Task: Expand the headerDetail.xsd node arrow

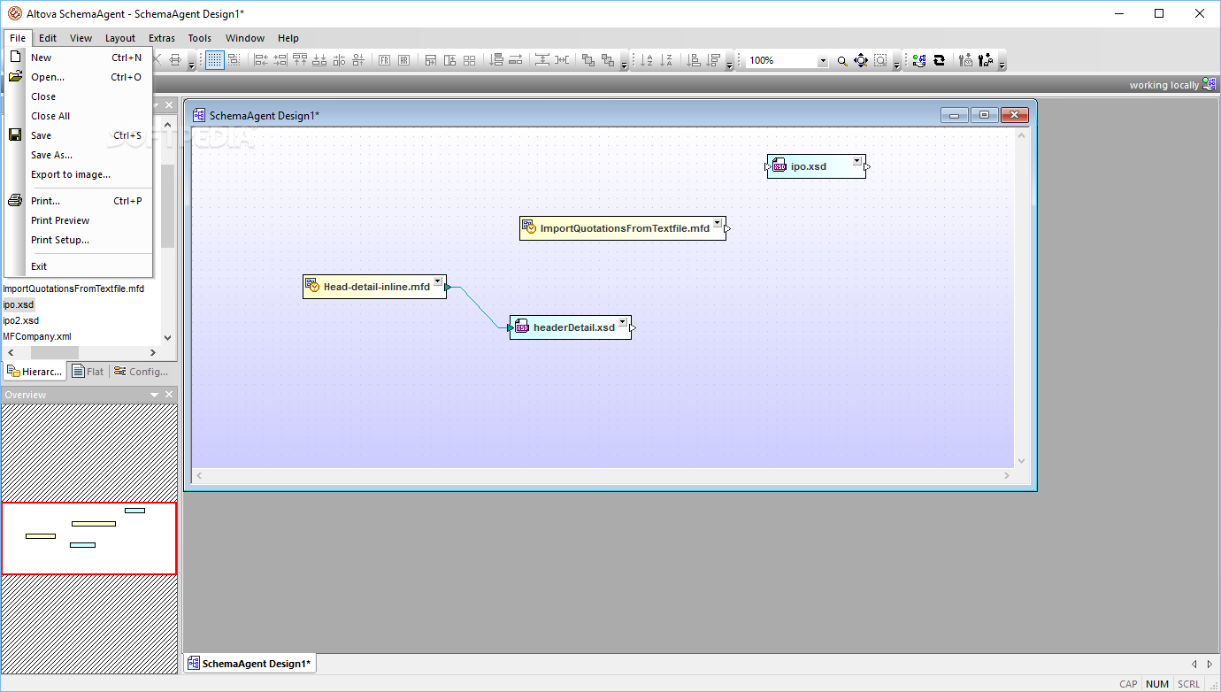Action: click(622, 322)
